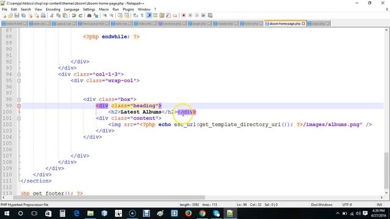390x219 pixels.
Task: Close the zboom-home-page.php tab with its red X
Action: tap(303, 24)
